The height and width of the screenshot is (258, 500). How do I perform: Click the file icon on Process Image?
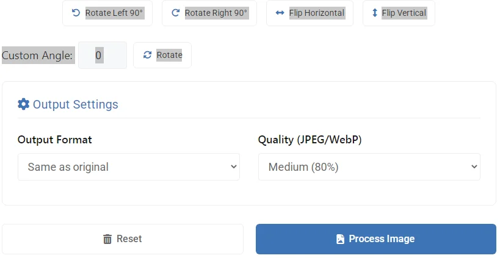point(340,239)
